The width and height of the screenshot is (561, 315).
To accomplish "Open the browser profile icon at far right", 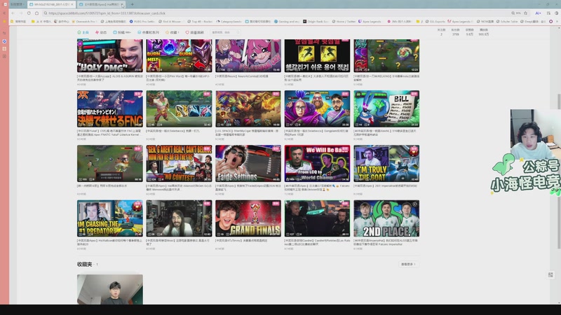I will pos(557,13).
